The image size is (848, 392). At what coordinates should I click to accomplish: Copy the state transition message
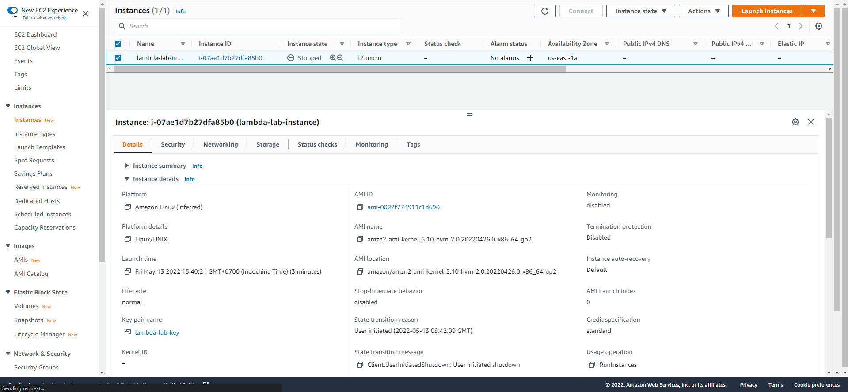(360, 365)
